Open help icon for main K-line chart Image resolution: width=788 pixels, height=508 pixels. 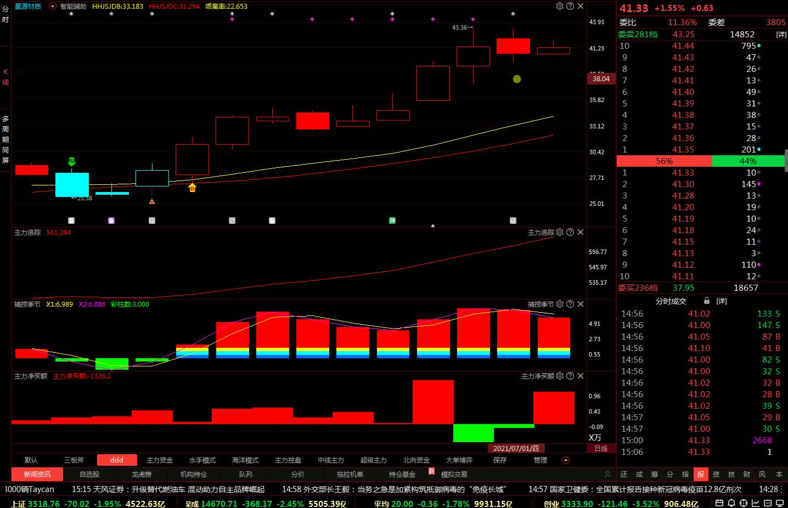[x=570, y=6]
